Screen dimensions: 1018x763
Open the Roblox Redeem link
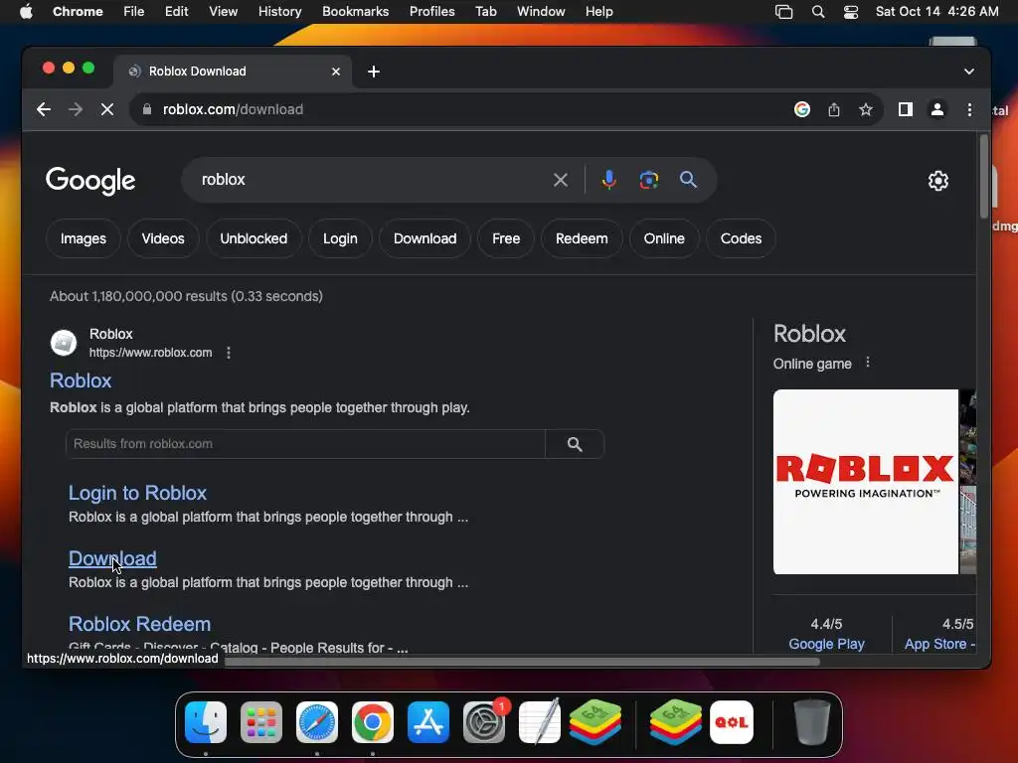(139, 624)
